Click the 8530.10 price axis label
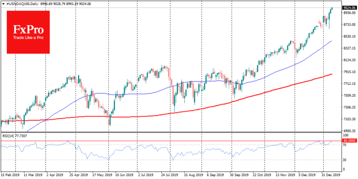This screenshot has height=179, width=358. [x=349, y=36]
